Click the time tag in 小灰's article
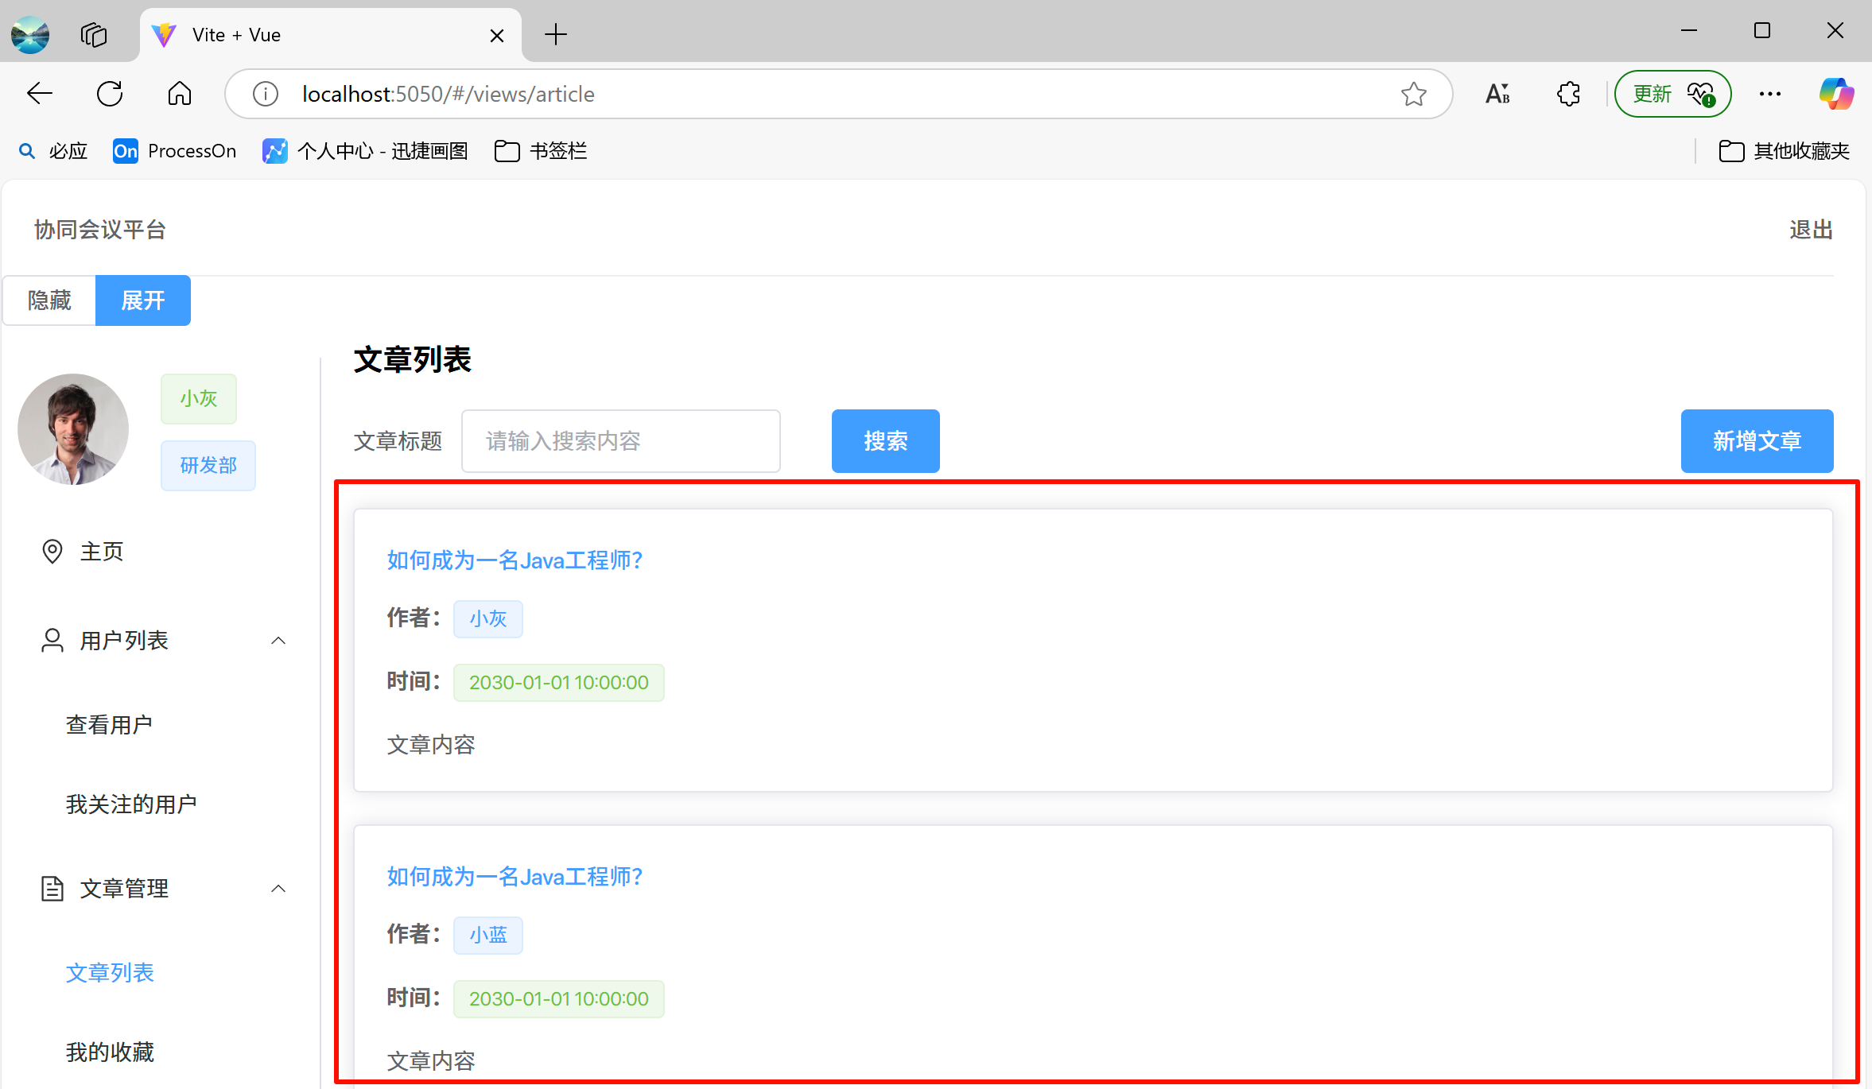The width and height of the screenshot is (1872, 1089). coord(559,683)
